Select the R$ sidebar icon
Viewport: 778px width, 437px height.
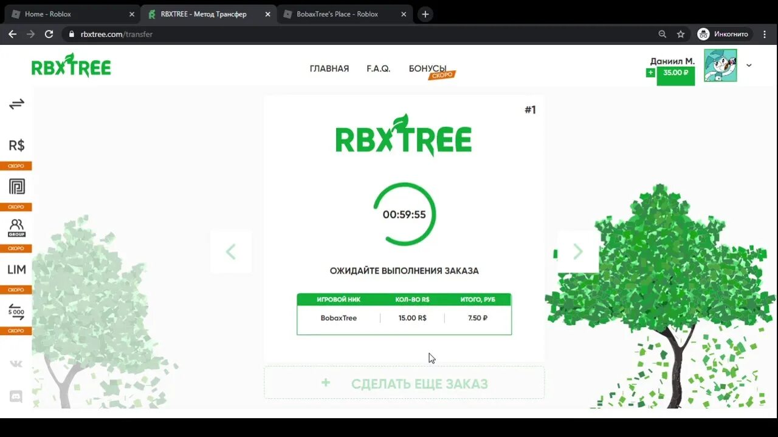16,146
